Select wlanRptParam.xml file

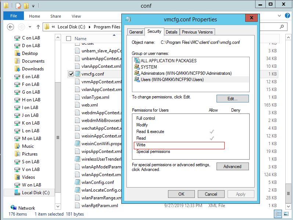click(100, 206)
